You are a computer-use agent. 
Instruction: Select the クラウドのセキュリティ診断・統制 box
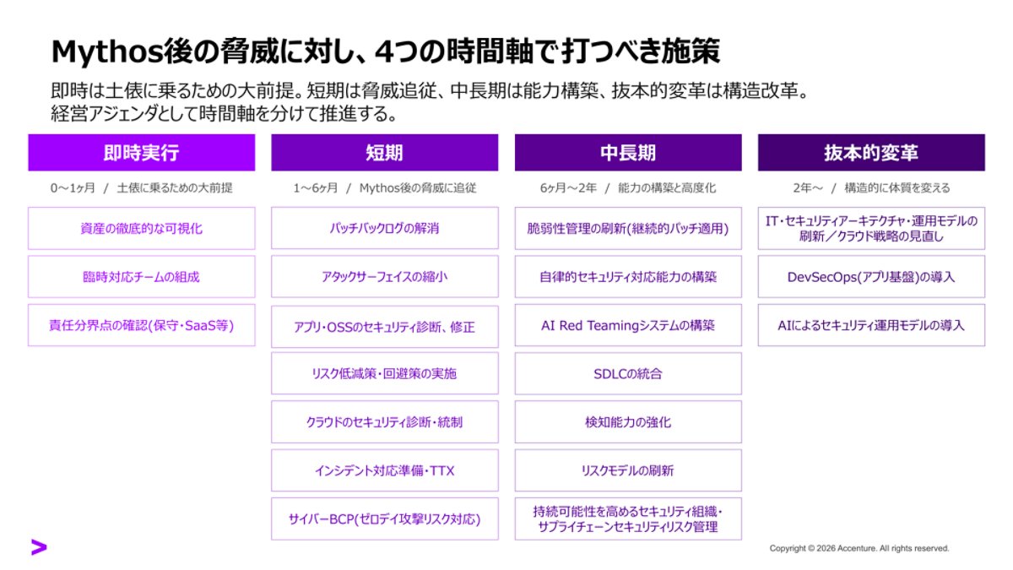(x=384, y=421)
